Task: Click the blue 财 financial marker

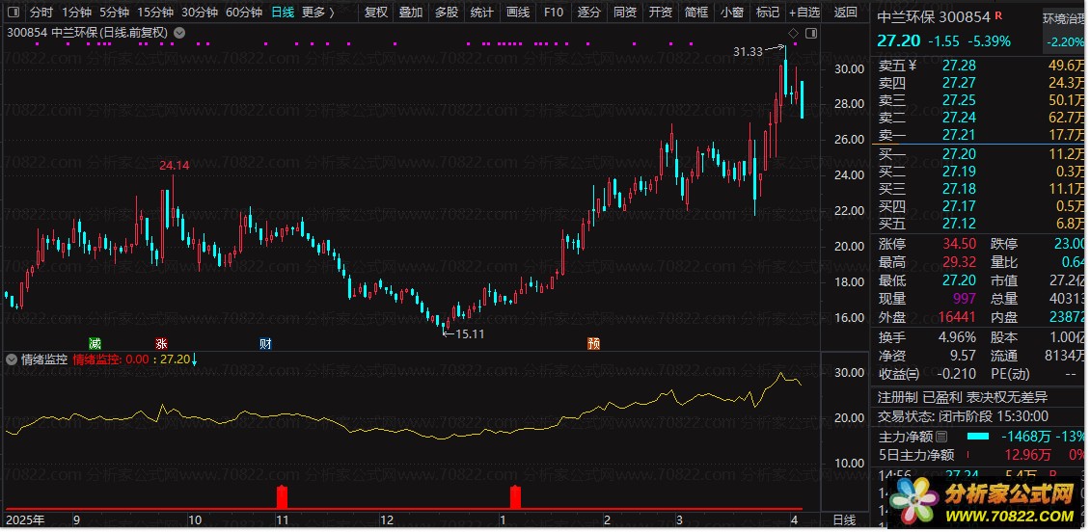Action: tap(265, 343)
